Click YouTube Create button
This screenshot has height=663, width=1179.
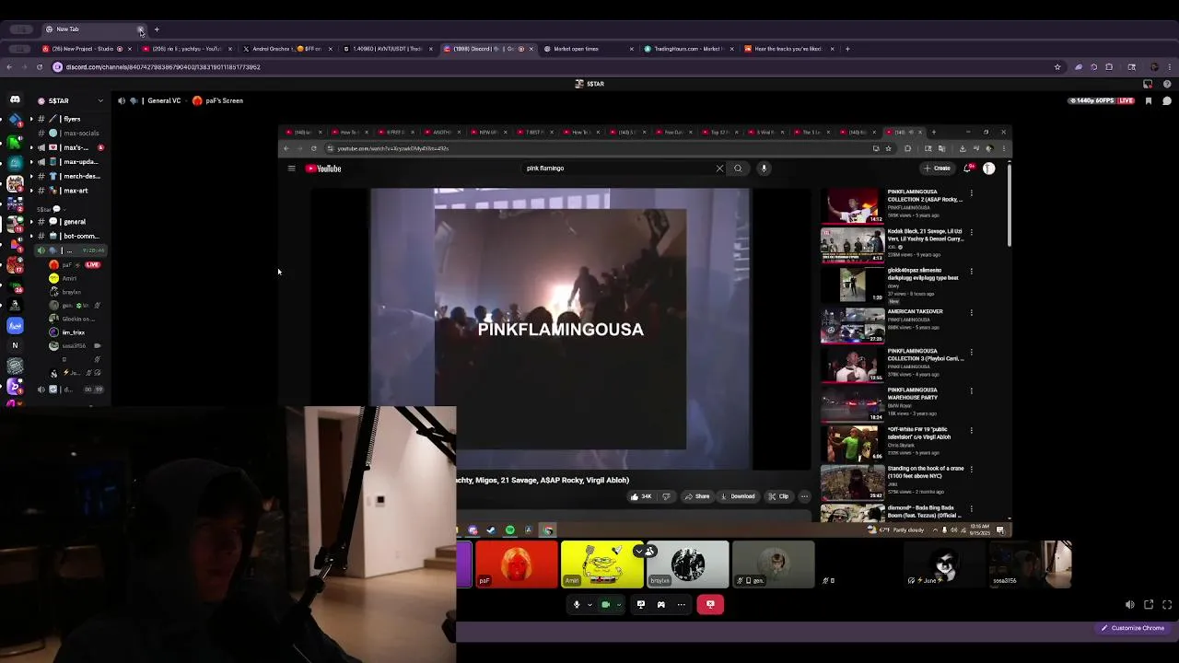[938, 169]
